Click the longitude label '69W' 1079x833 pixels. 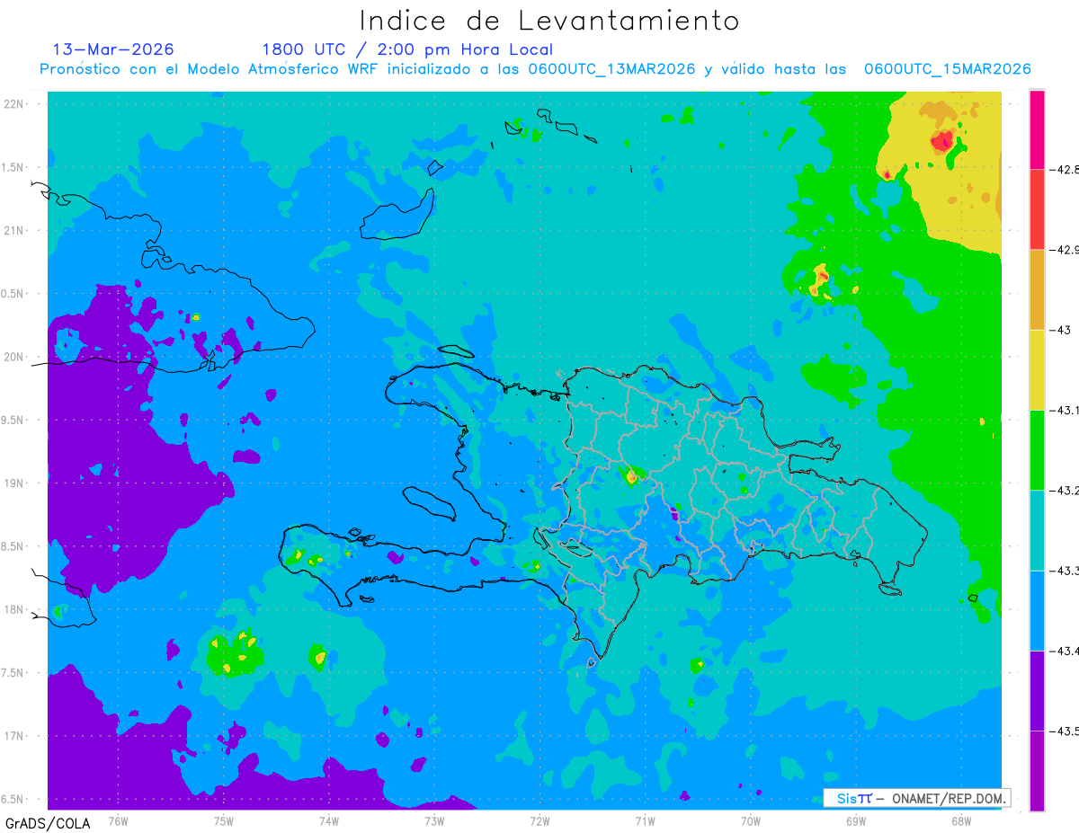pyautogui.click(x=856, y=820)
